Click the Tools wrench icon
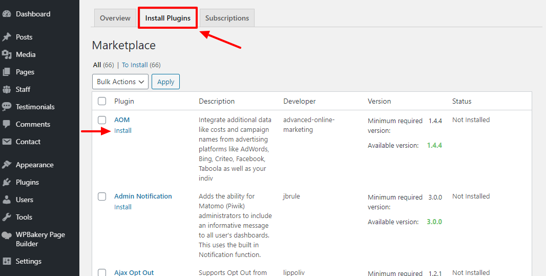 coord(7,217)
